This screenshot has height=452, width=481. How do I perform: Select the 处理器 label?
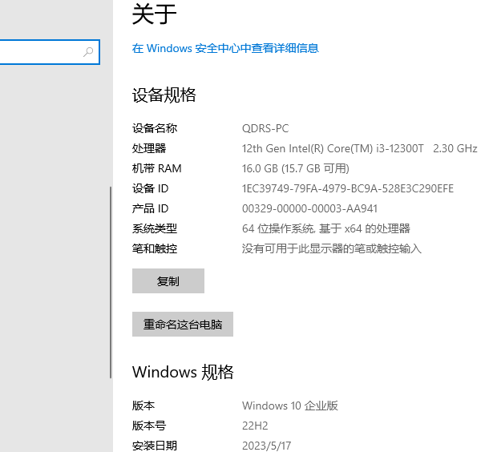[149, 149]
